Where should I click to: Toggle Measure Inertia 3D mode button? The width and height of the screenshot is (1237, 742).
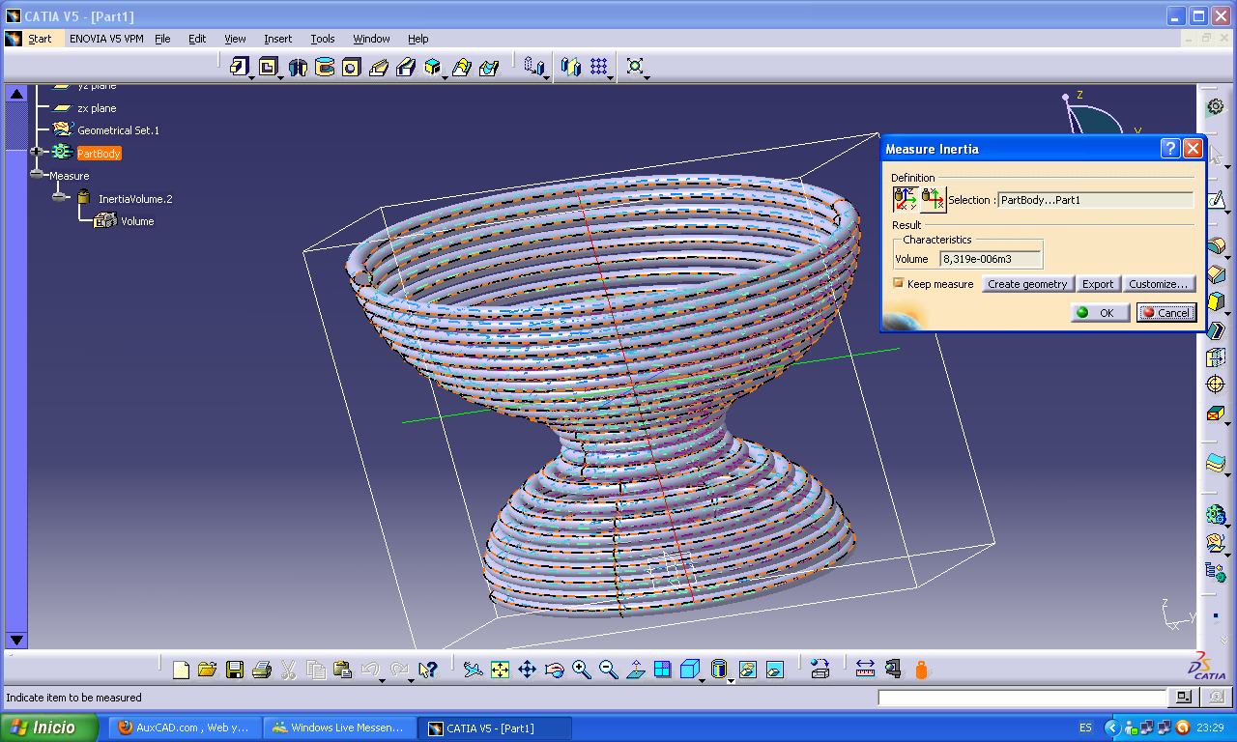click(x=906, y=200)
